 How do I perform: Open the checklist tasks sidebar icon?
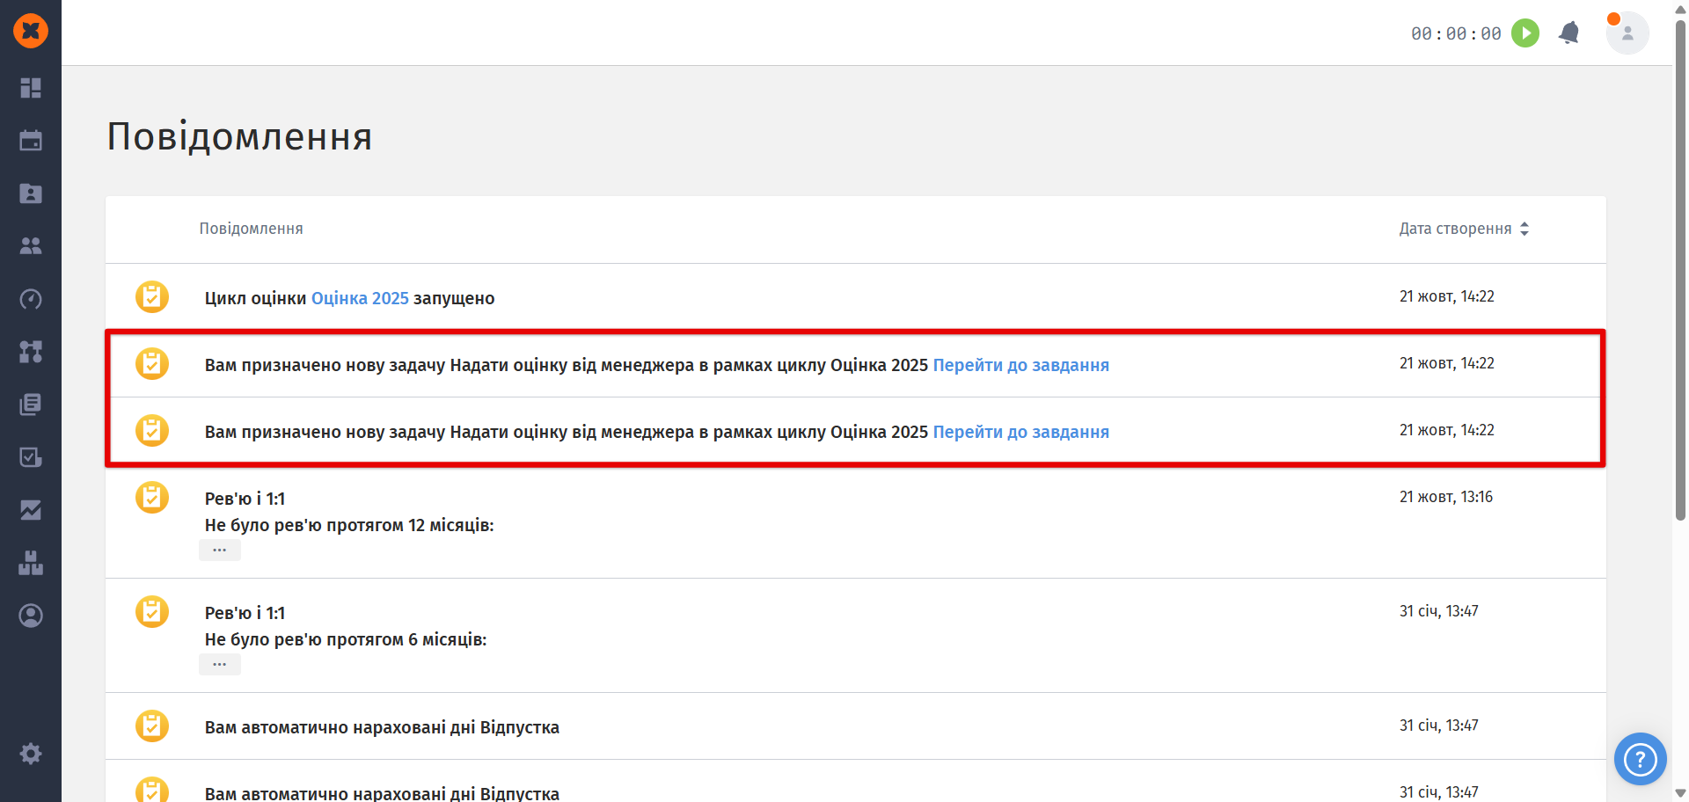31,457
